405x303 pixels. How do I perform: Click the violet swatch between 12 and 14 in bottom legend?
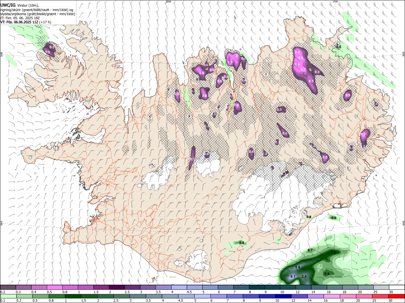(x=299, y=296)
